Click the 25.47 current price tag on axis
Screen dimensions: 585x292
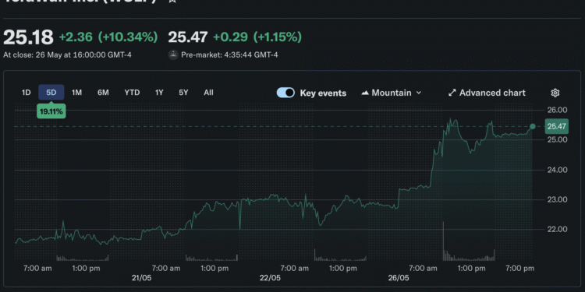(557, 126)
